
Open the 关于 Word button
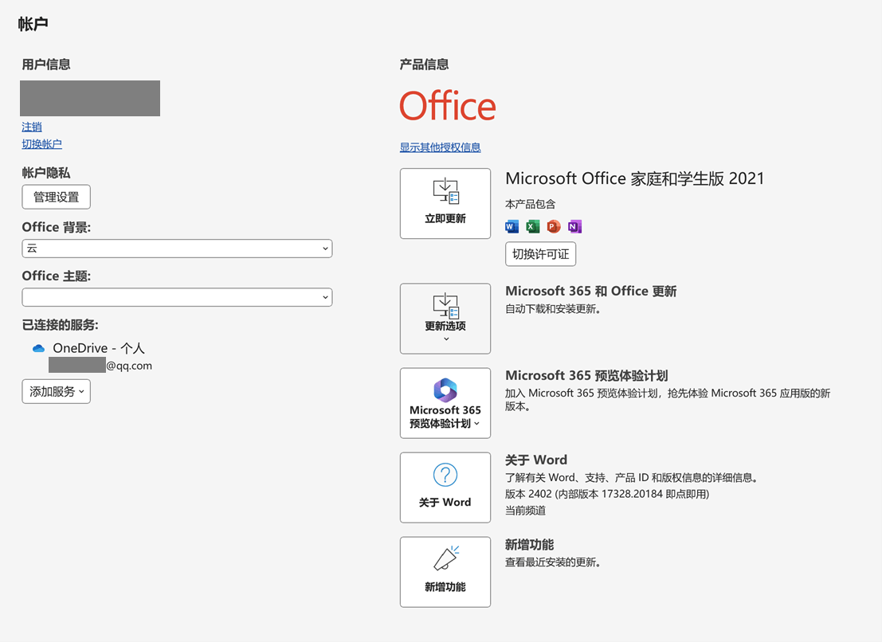(x=445, y=487)
